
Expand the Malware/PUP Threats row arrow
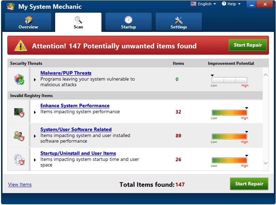(x=35, y=80)
